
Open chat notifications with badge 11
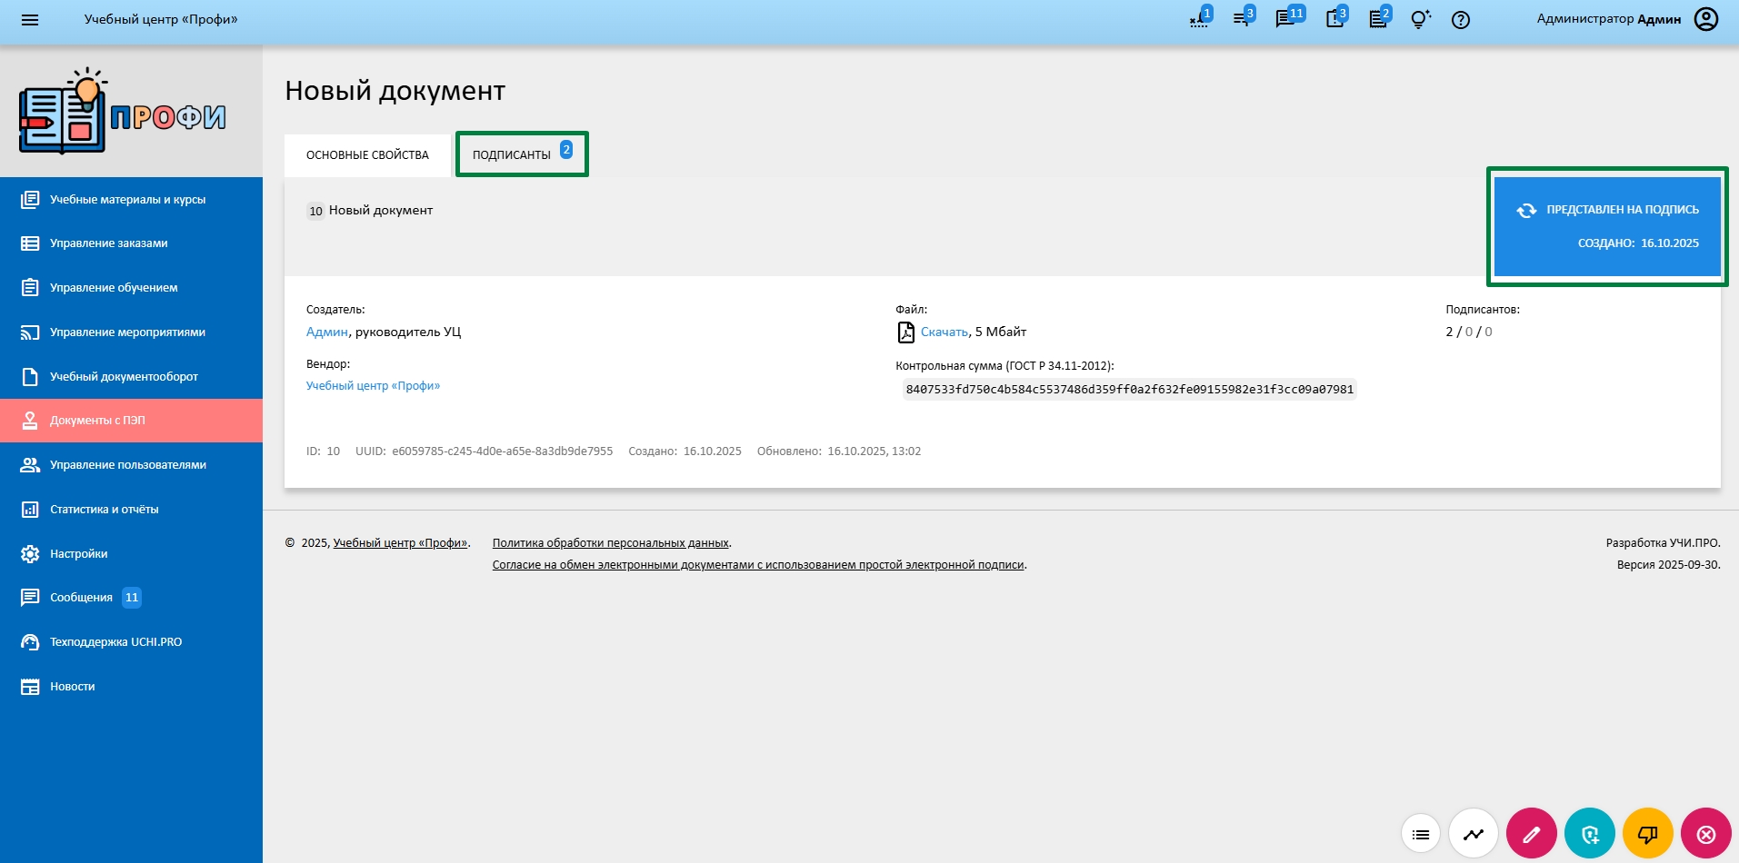pos(1286,20)
